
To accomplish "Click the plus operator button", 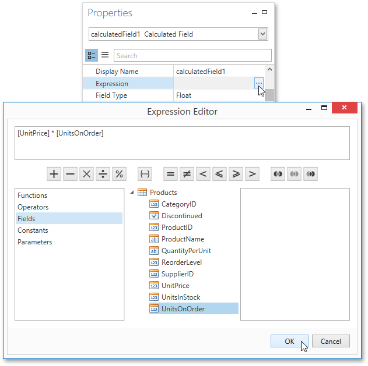I will pyautogui.click(x=54, y=174).
